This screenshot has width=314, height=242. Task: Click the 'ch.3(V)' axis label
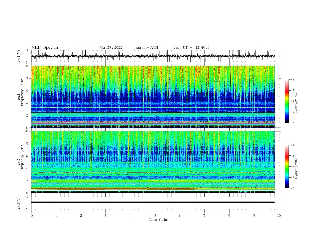pyautogui.click(x=19, y=203)
